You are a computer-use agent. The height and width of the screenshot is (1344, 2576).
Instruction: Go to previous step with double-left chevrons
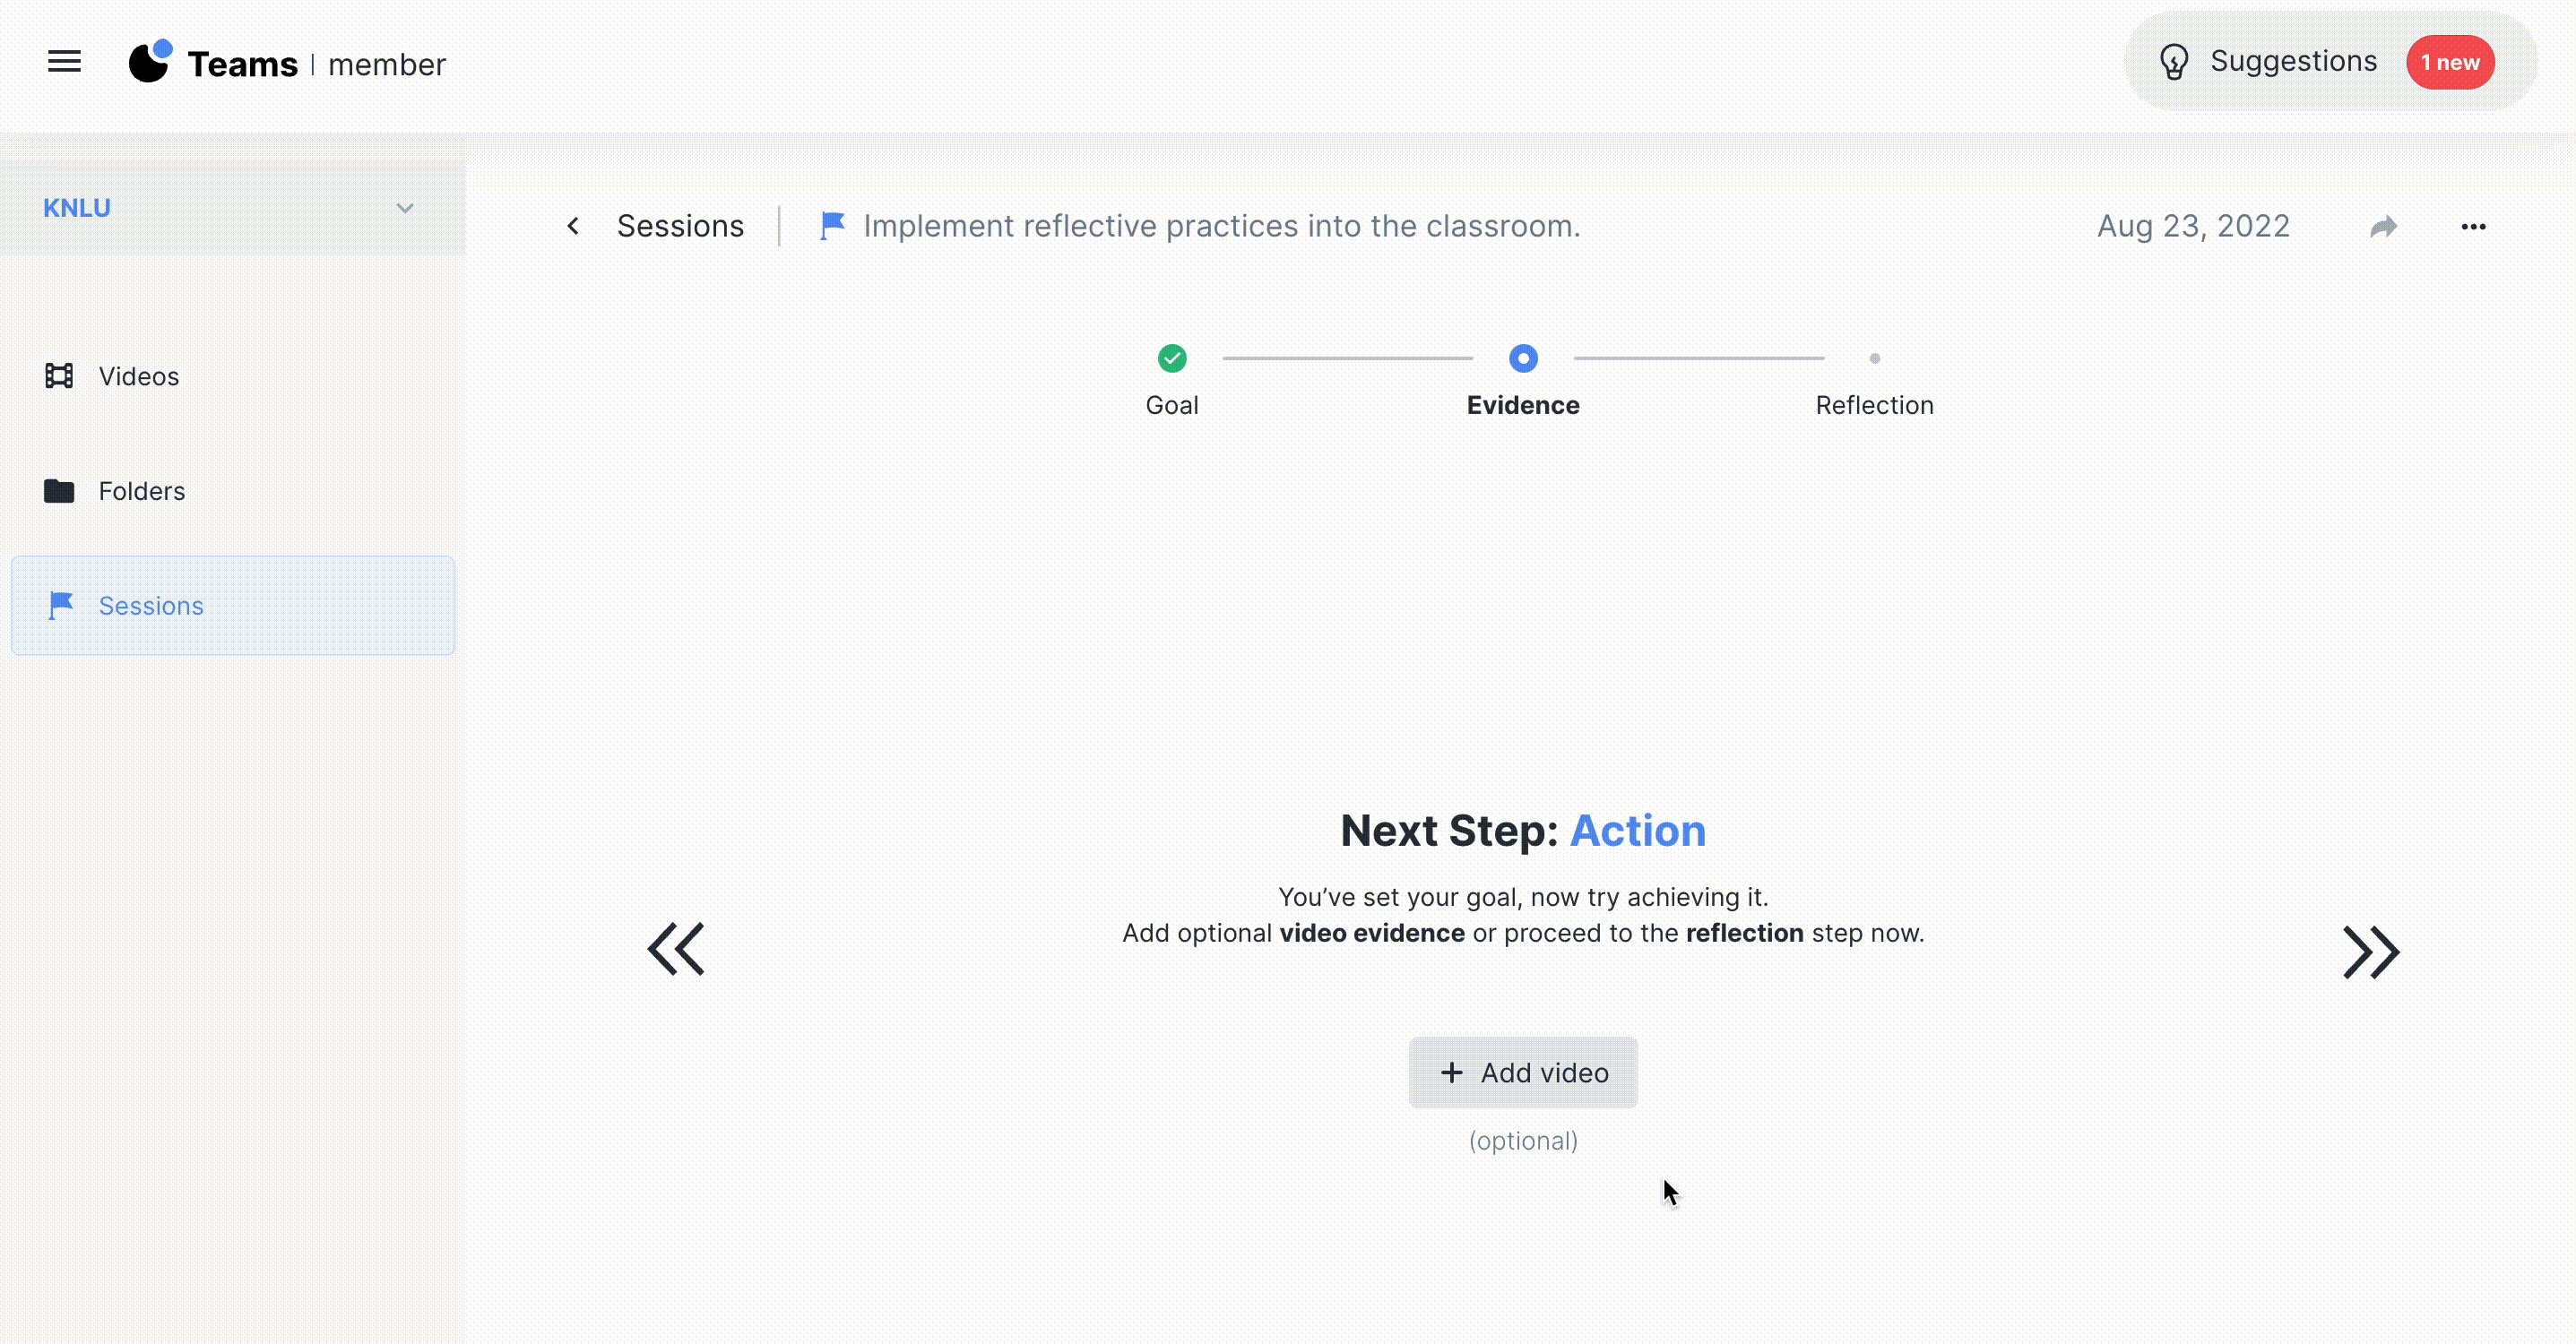point(676,949)
